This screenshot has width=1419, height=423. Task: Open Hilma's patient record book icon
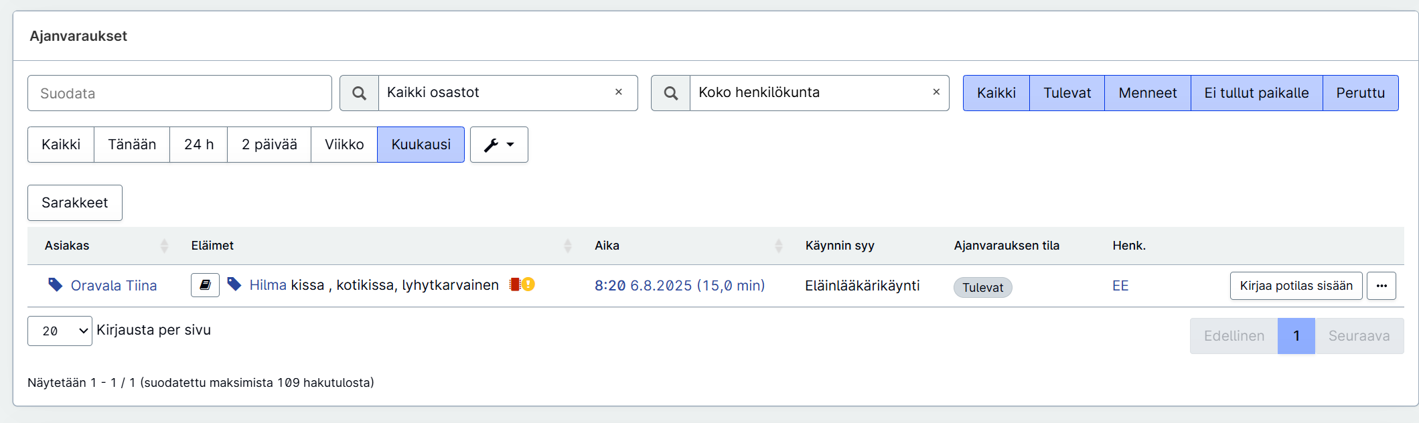(x=205, y=285)
